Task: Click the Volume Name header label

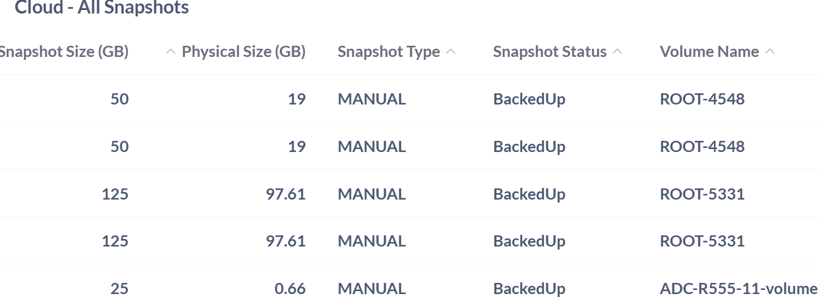Action: point(709,52)
